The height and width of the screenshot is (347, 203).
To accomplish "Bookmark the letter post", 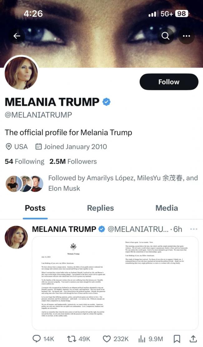I will click(x=177, y=339).
